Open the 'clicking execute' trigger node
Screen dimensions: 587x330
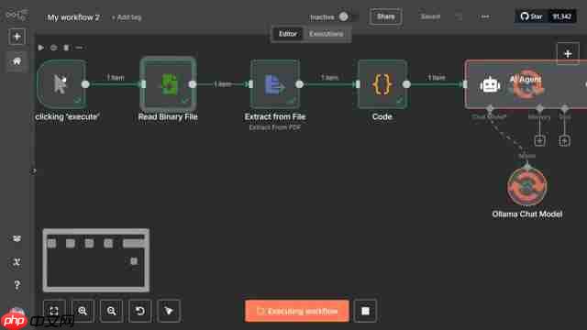coord(61,84)
